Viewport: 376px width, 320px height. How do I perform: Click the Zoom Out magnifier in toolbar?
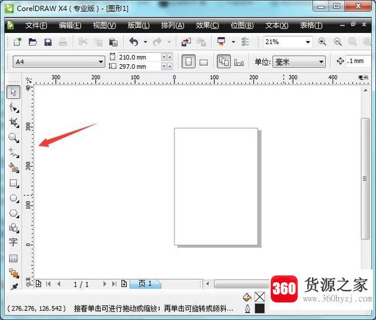[x=338, y=42]
